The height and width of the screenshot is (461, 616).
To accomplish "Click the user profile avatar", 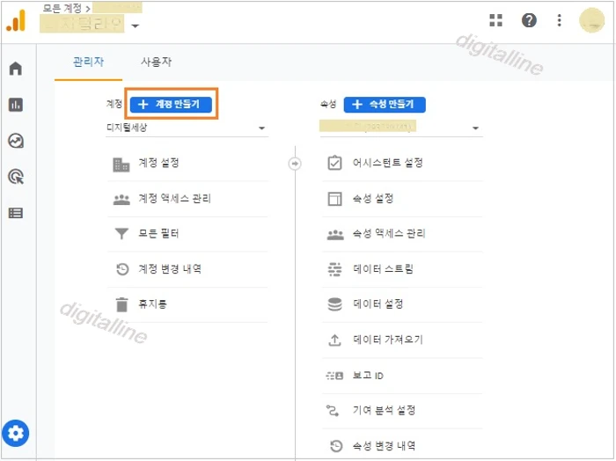I will pyautogui.click(x=591, y=20).
